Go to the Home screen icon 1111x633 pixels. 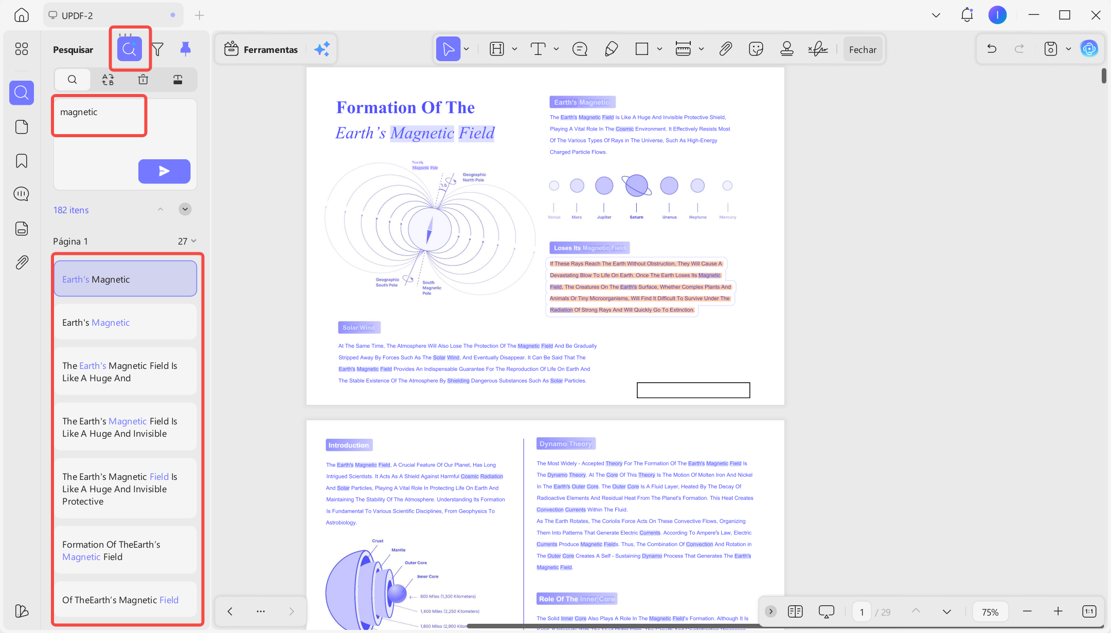[x=22, y=15]
